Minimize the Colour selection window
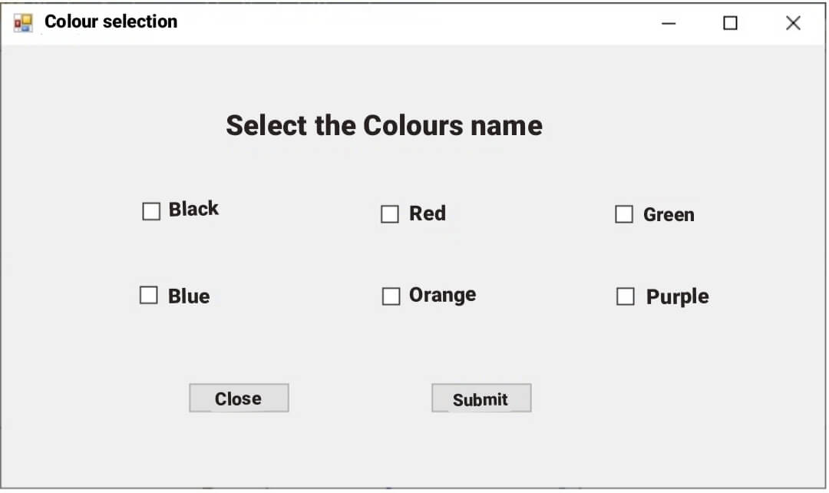Screen dimensions: 829x493 (669, 23)
